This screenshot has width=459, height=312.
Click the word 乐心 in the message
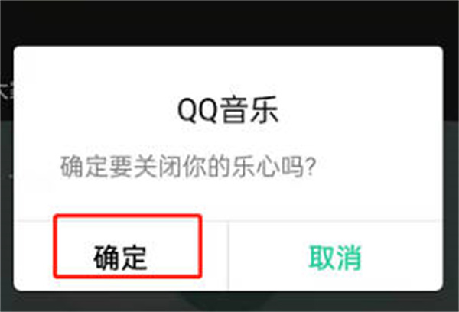[256, 167]
